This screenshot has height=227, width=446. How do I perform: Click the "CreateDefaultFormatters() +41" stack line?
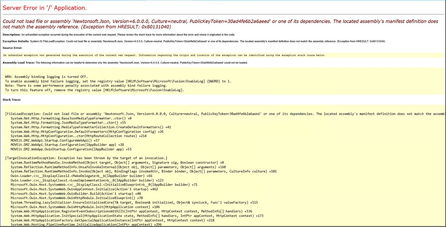pos(91,127)
